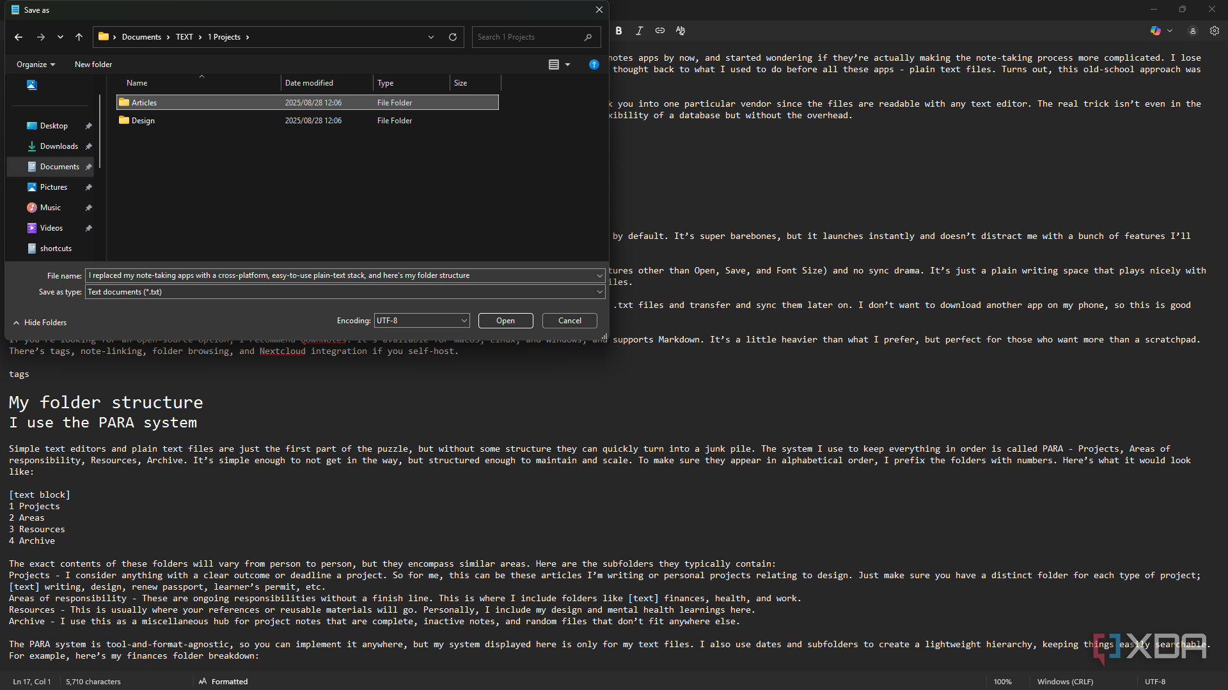The height and width of the screenshot is (690, 1228).
Task: Click the Formatted status bar indicator
Action: (x=223, y=682)
